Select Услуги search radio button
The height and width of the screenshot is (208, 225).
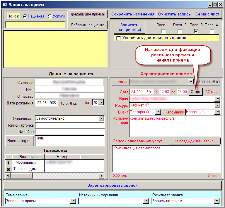point(50,16)
